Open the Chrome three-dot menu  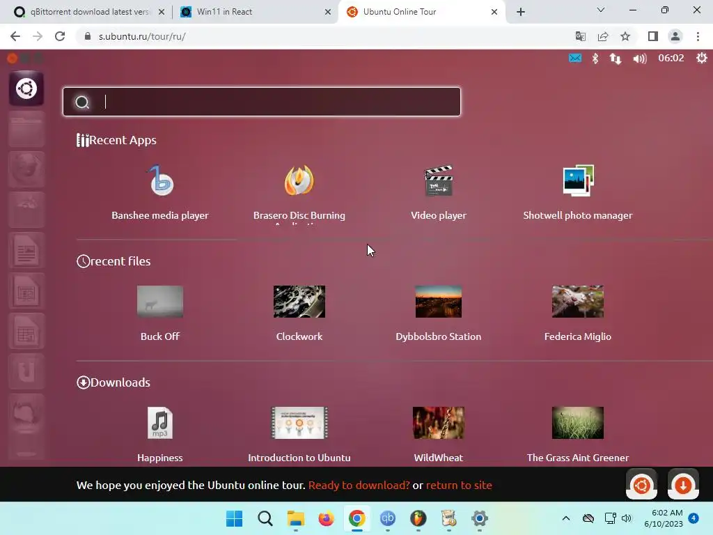click(x=698, y=36)
